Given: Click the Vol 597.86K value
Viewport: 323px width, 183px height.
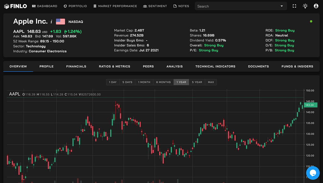Looking at the screenshot, I should [70, 36].
